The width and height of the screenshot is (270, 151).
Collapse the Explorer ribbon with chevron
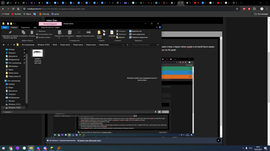click(x=157, y=27)
